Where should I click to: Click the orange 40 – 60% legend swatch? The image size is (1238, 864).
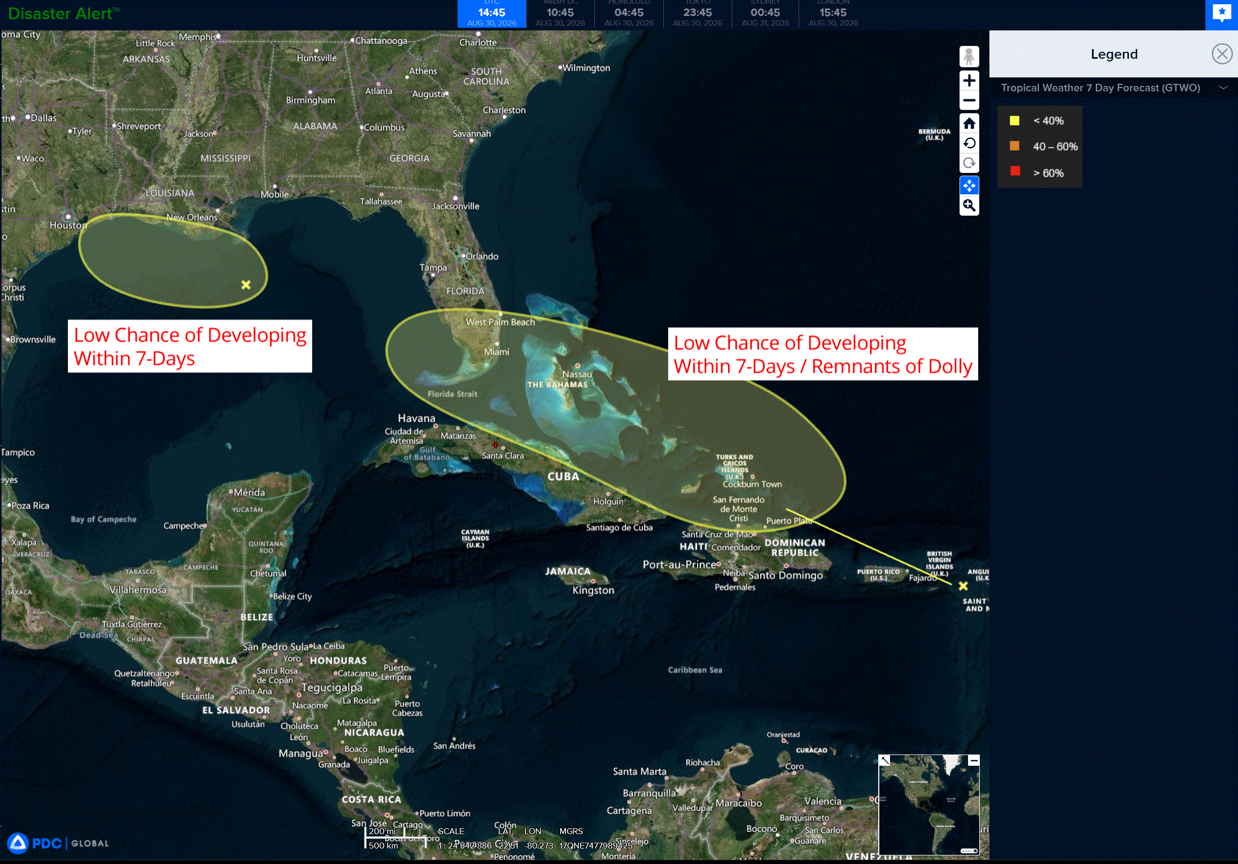[1014, 146]
